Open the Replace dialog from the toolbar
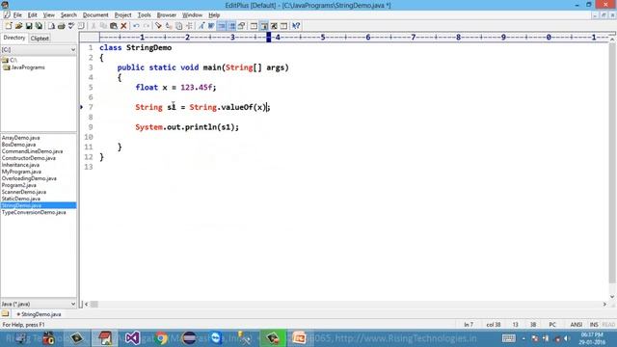This screenshot has width=617, height=347. click(x=169, y=26)
